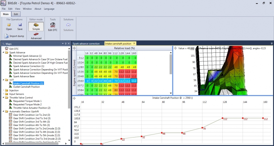The image size is (274, 146).
Task: Close the Maps panel
Action: [x=69, y=44]
